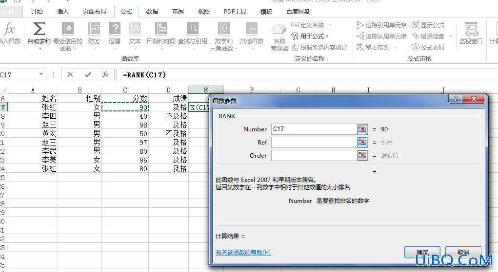The height and width of the screenshot is (272, 498).
Task: Toggle Show Formulas (显示公式)
Action: click(x=428, y=25)
